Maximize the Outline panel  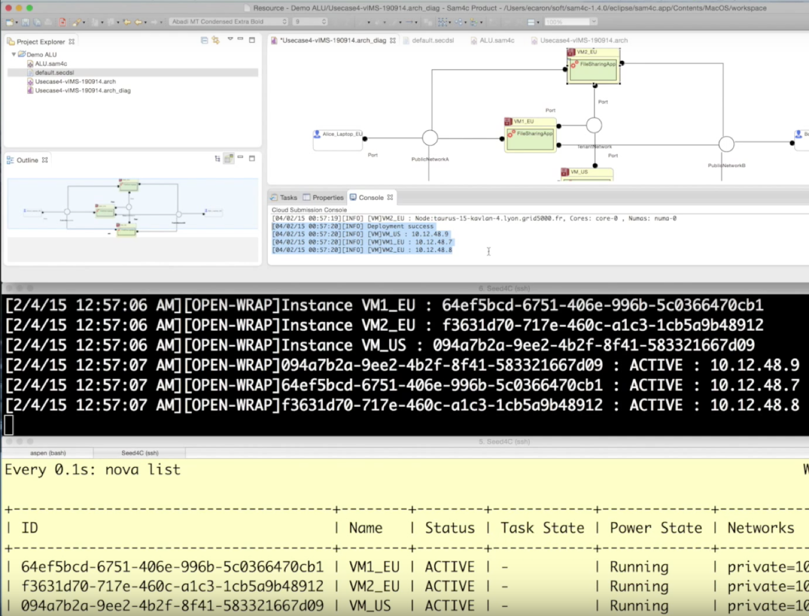(252, 158)
